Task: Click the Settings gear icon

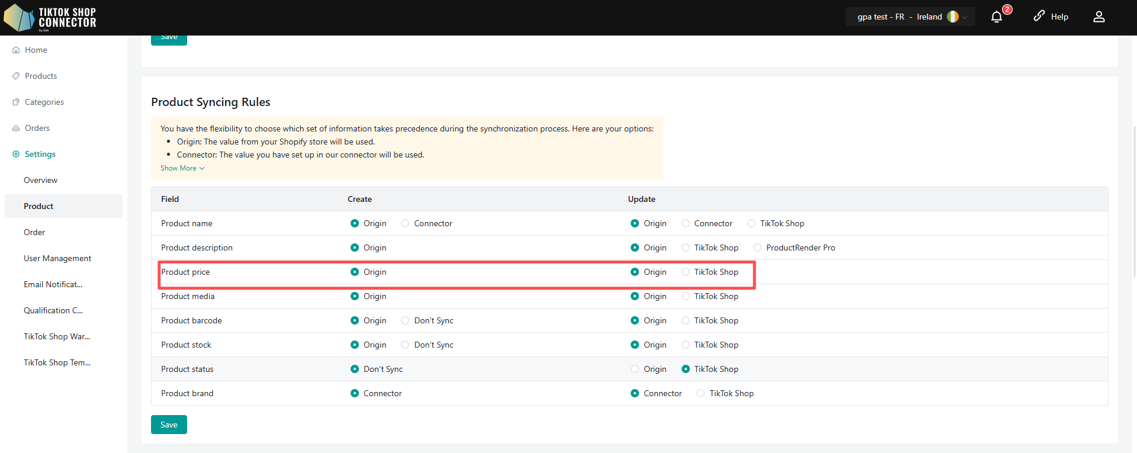Action: [x=16, y=154]
